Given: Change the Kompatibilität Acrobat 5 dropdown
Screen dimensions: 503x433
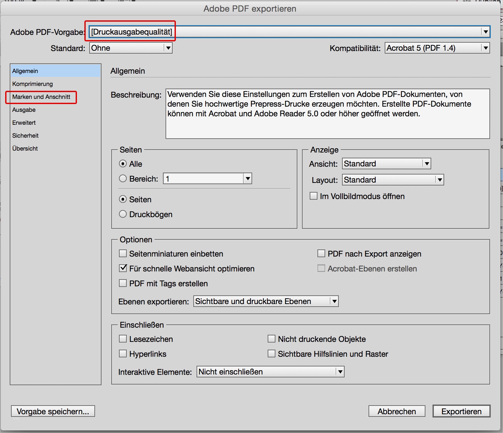Looking at the screenshot, I should [485, 48].
